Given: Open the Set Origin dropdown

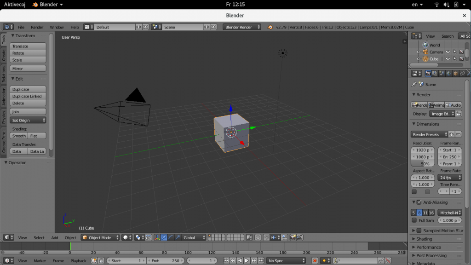Looking at the screenshot, I should click(28, 120).
